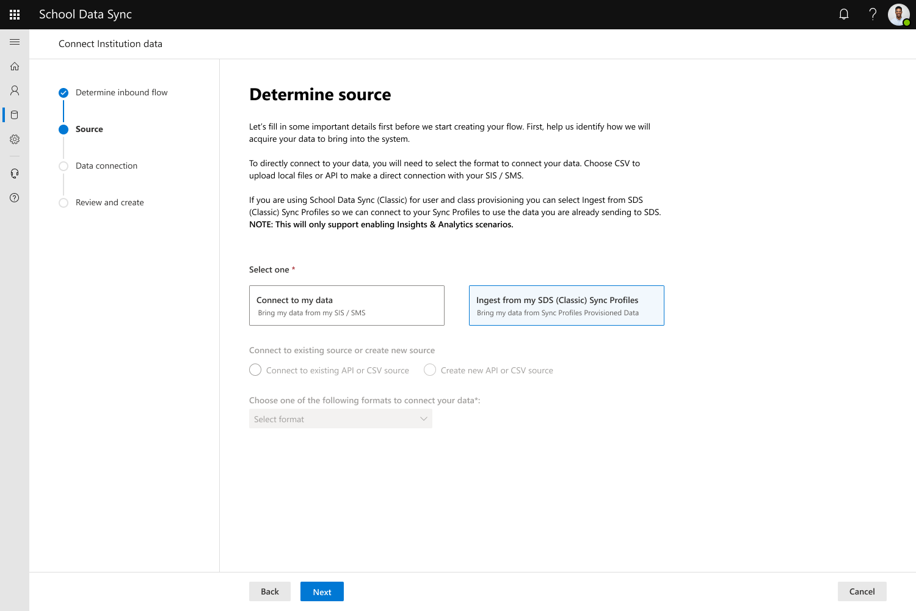The image size is (916, 611).
Task: Open the settings gear in the sidebar
Action: (x=15, y=139)
